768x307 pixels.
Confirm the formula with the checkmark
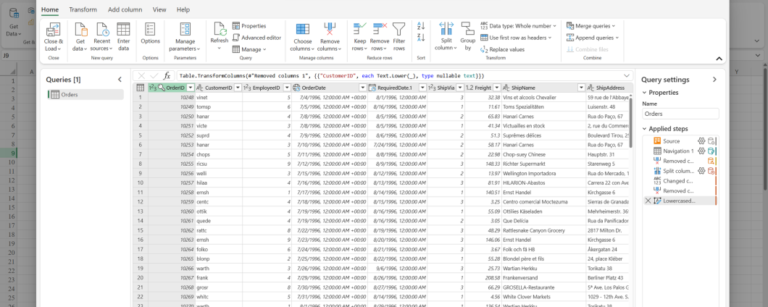[154, 76]
